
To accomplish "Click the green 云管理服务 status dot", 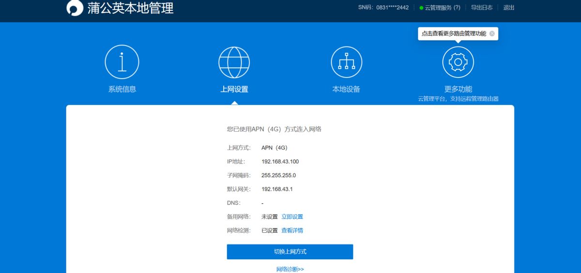I will (421, 8).
